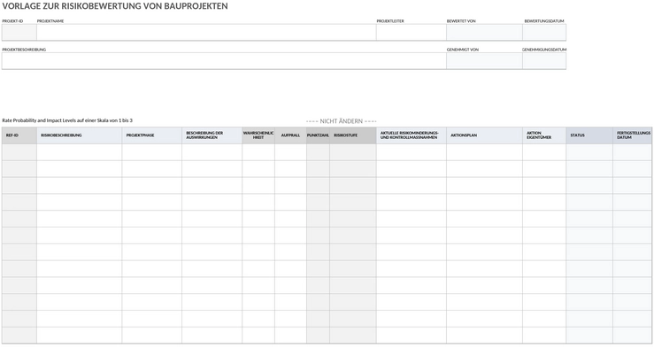Select the PROJEKTPHASE column header
Viewport: 654px width, 347px height.
click(x=152, y=135)
